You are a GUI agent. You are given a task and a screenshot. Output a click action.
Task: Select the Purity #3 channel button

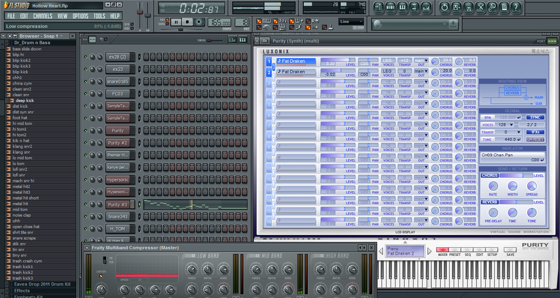[117, 204]
